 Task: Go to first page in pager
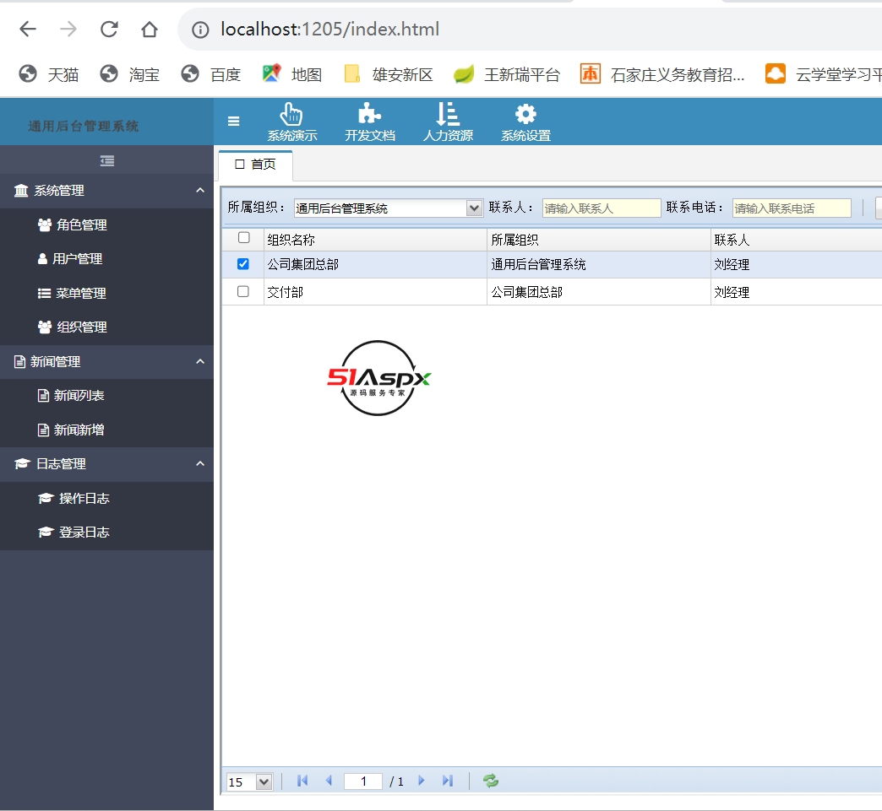pyautogui.click(x=302, y=781)
